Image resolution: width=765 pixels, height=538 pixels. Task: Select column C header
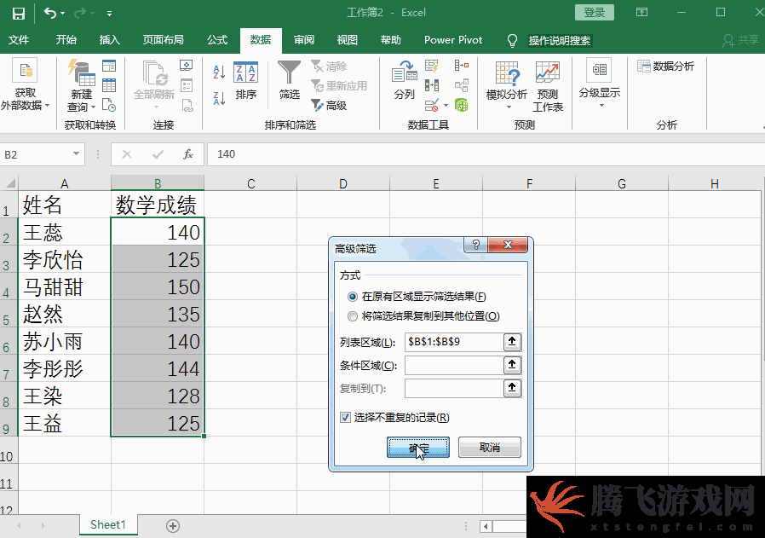[x=250, y=183]
